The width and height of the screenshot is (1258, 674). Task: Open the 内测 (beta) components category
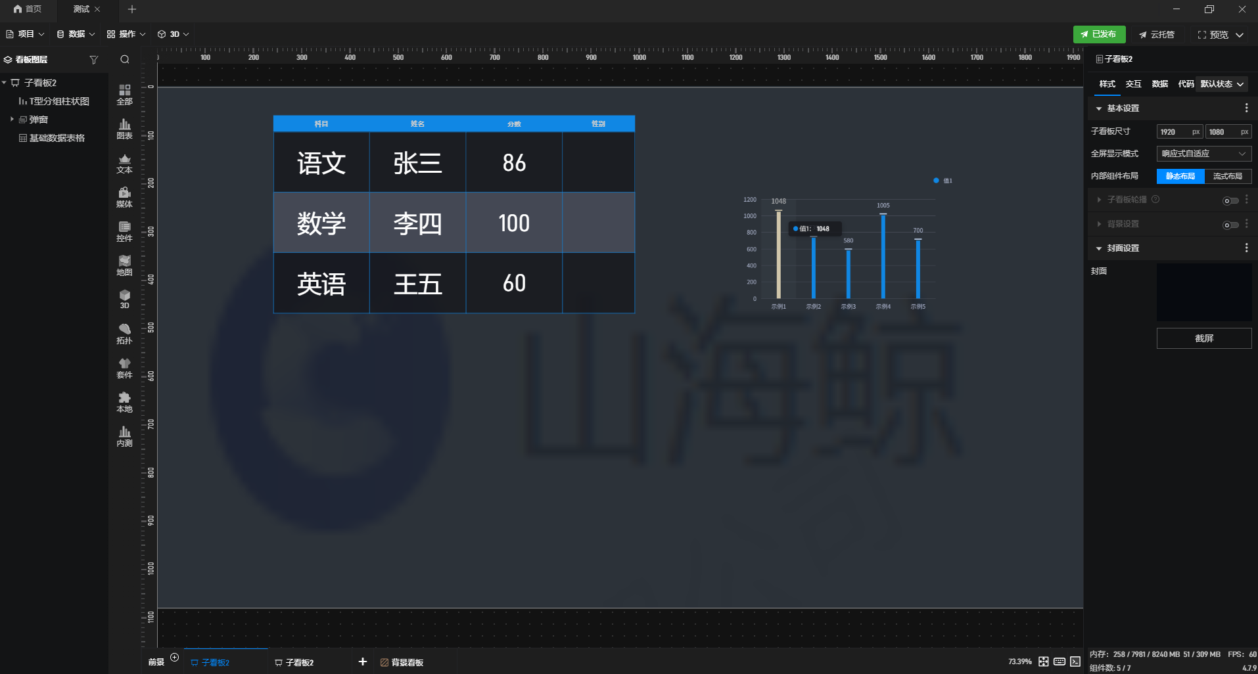pos(124,436)
